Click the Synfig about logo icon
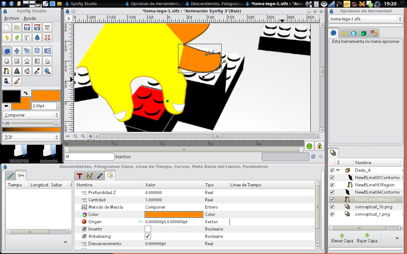Screen dimensions: 407x254 tap(37, 37)
